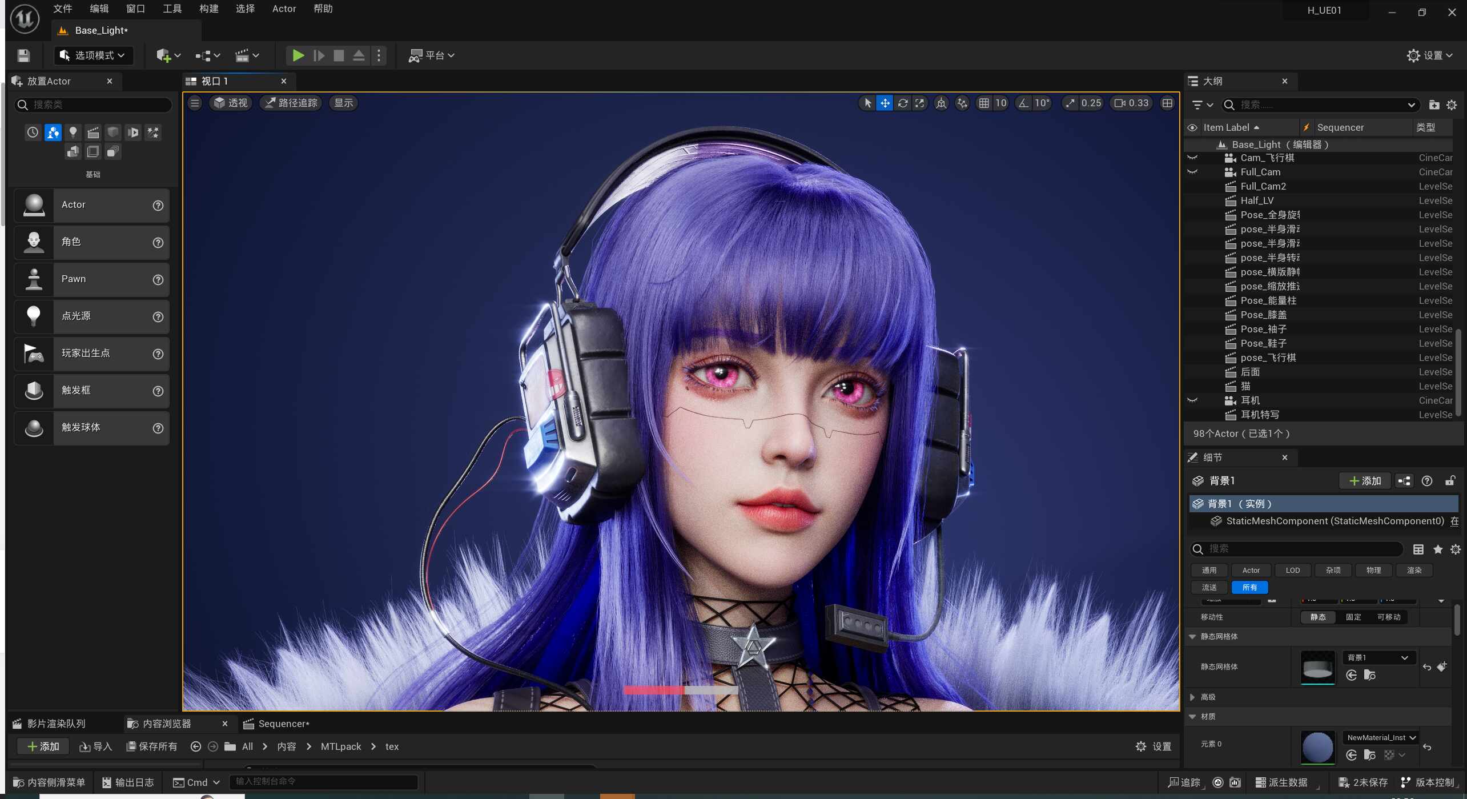Open the 选项模式 mode dropdown
Image resolution: width=1467 pixels, height=799 pixels.
94,55
